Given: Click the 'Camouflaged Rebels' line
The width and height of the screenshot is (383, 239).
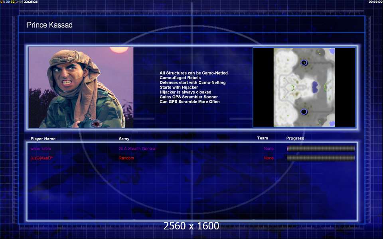Looking at the screenshot, I should (180, 78).
